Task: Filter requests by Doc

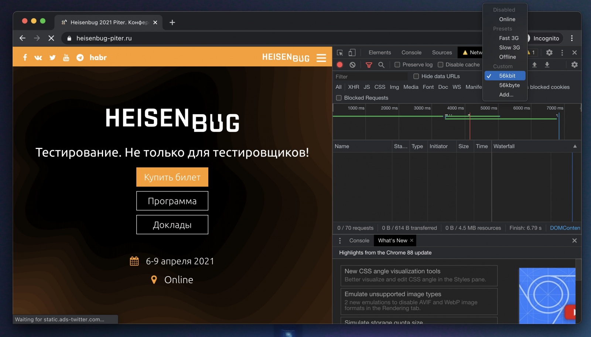Action: (443, 87)
